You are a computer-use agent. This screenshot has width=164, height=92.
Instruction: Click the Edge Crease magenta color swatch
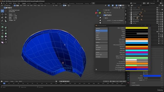point(137,52)
